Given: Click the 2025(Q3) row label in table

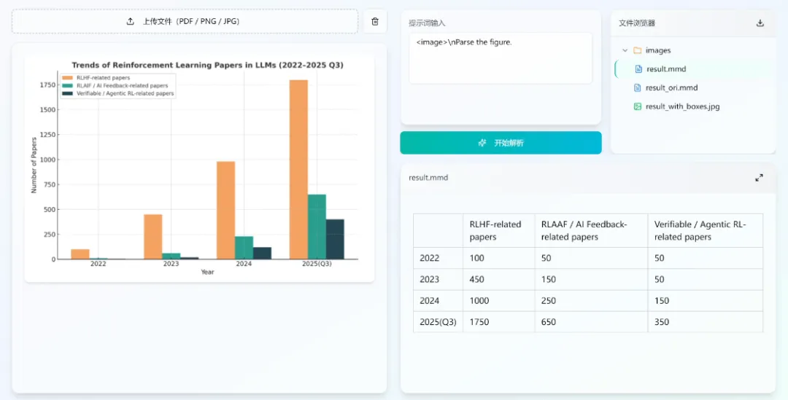Looking at the screenshot, I should coord(438,322).
